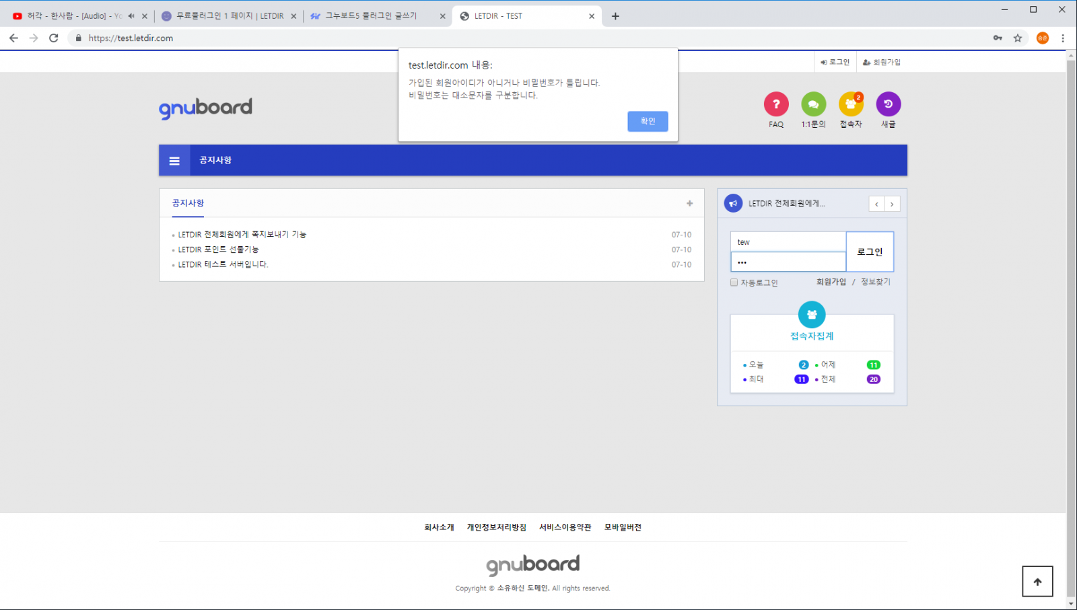
Task: Click the username input field containing tew
Action: 788,242
